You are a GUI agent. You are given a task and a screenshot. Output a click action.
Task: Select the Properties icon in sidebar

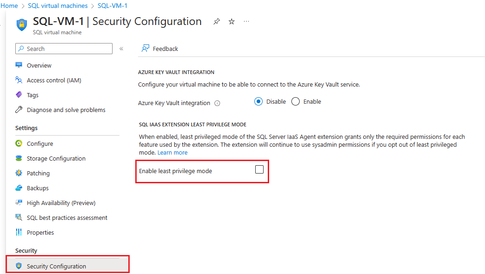point(19,232)
